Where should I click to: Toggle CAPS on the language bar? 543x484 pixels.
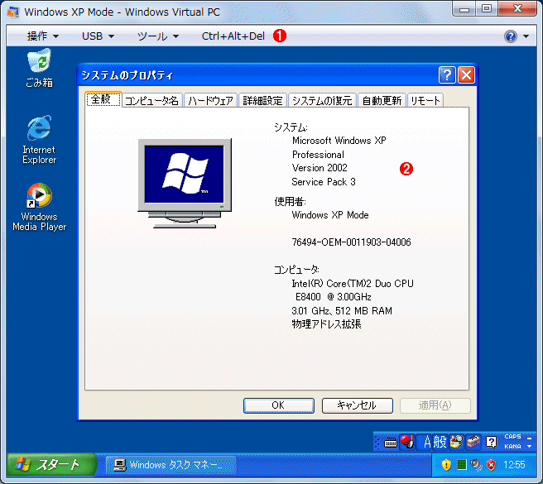512,437
